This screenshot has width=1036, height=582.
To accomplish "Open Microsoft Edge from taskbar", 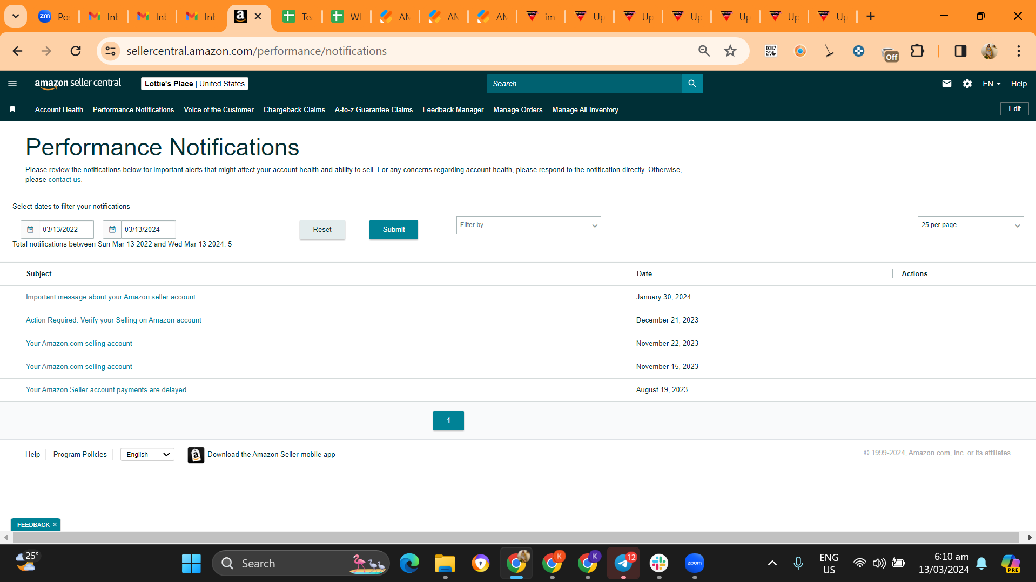I will point(409,564).
